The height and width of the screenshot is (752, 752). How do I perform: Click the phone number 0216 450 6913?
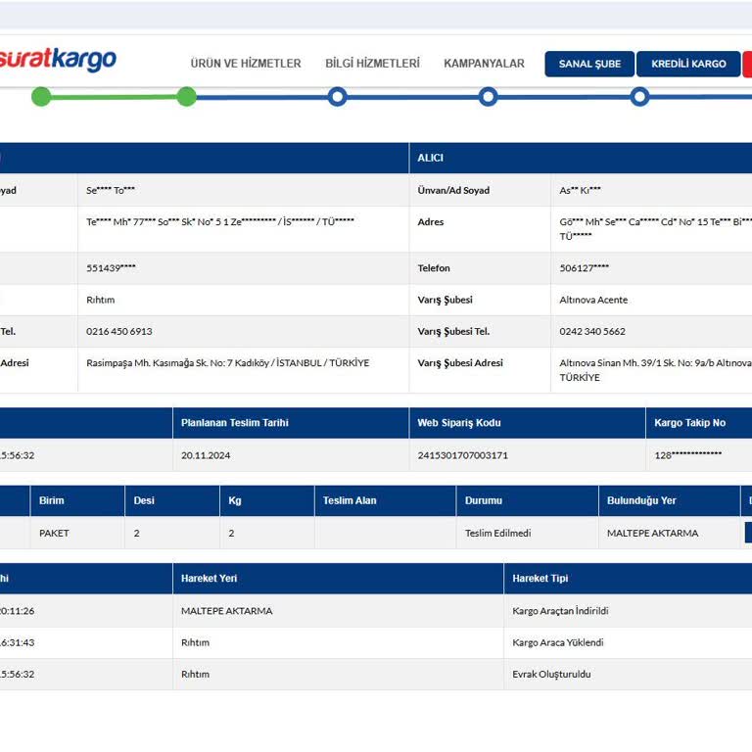point(118,331)
